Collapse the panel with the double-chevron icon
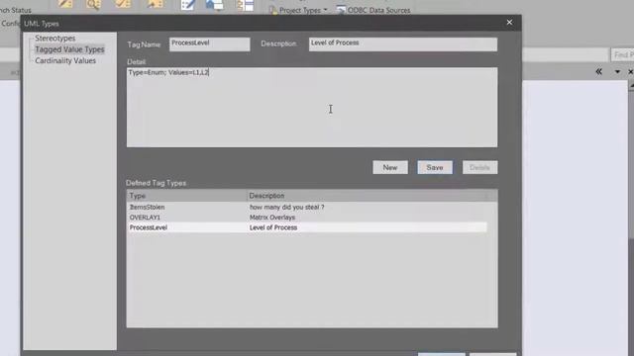 click(x=598, y=71)
